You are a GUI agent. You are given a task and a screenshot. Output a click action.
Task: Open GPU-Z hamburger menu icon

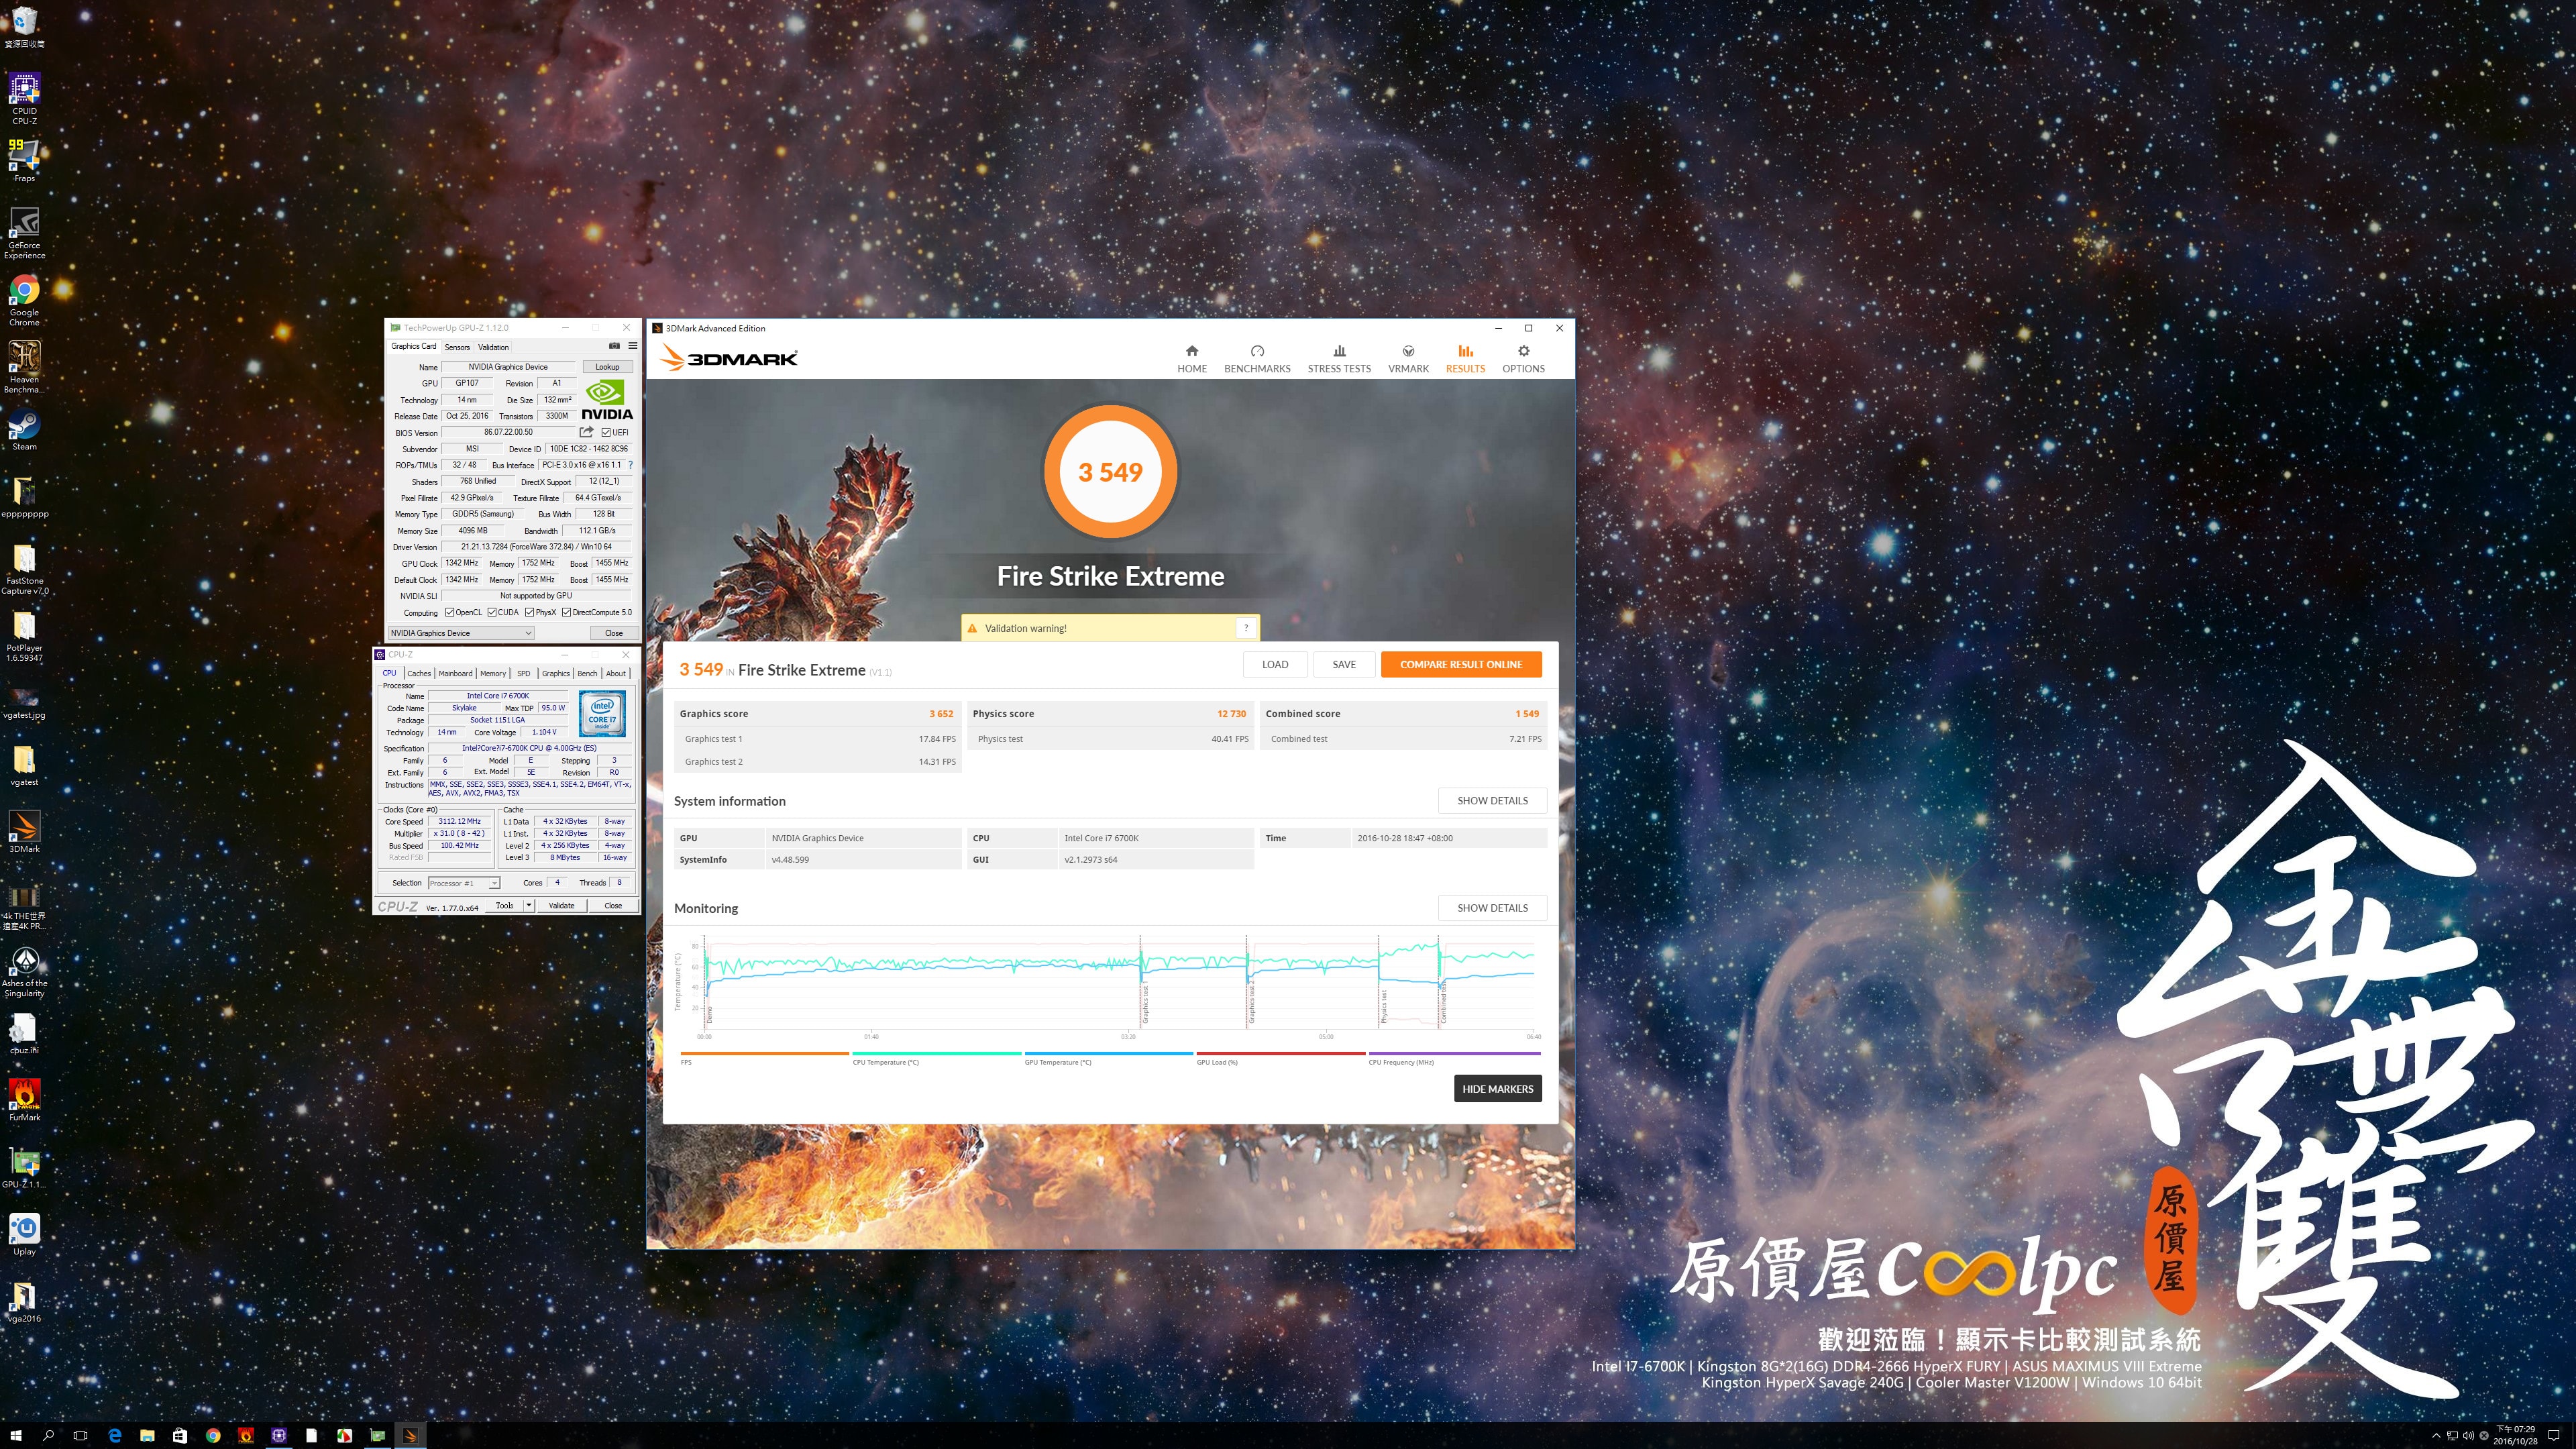632,346
